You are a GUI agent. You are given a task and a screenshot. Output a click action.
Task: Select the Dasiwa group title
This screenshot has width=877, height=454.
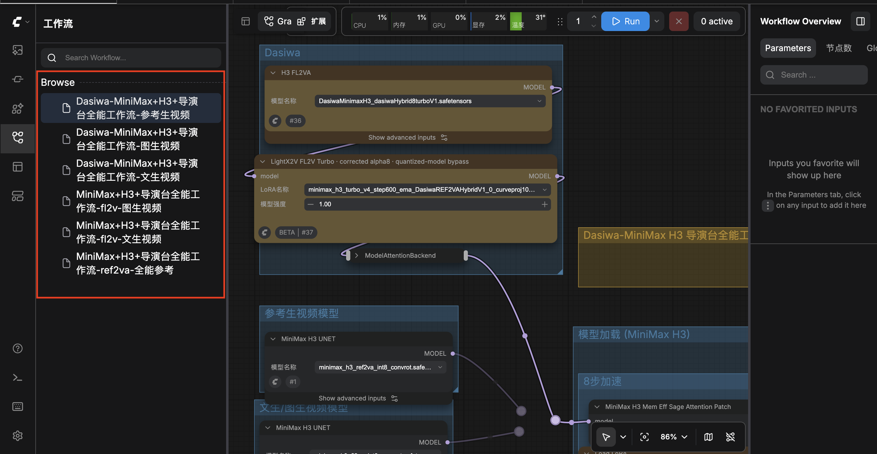(282, 53)
